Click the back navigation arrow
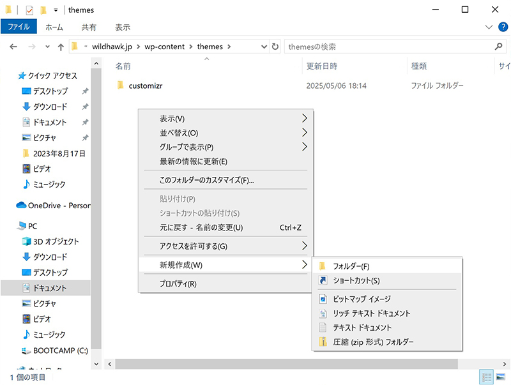The height and width of the screenshot is (385, 511). coord(13,47)
